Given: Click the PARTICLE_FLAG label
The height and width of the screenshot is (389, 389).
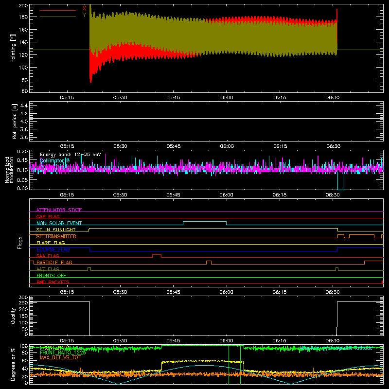Looking at the screenshot, I should click(54, 263).
